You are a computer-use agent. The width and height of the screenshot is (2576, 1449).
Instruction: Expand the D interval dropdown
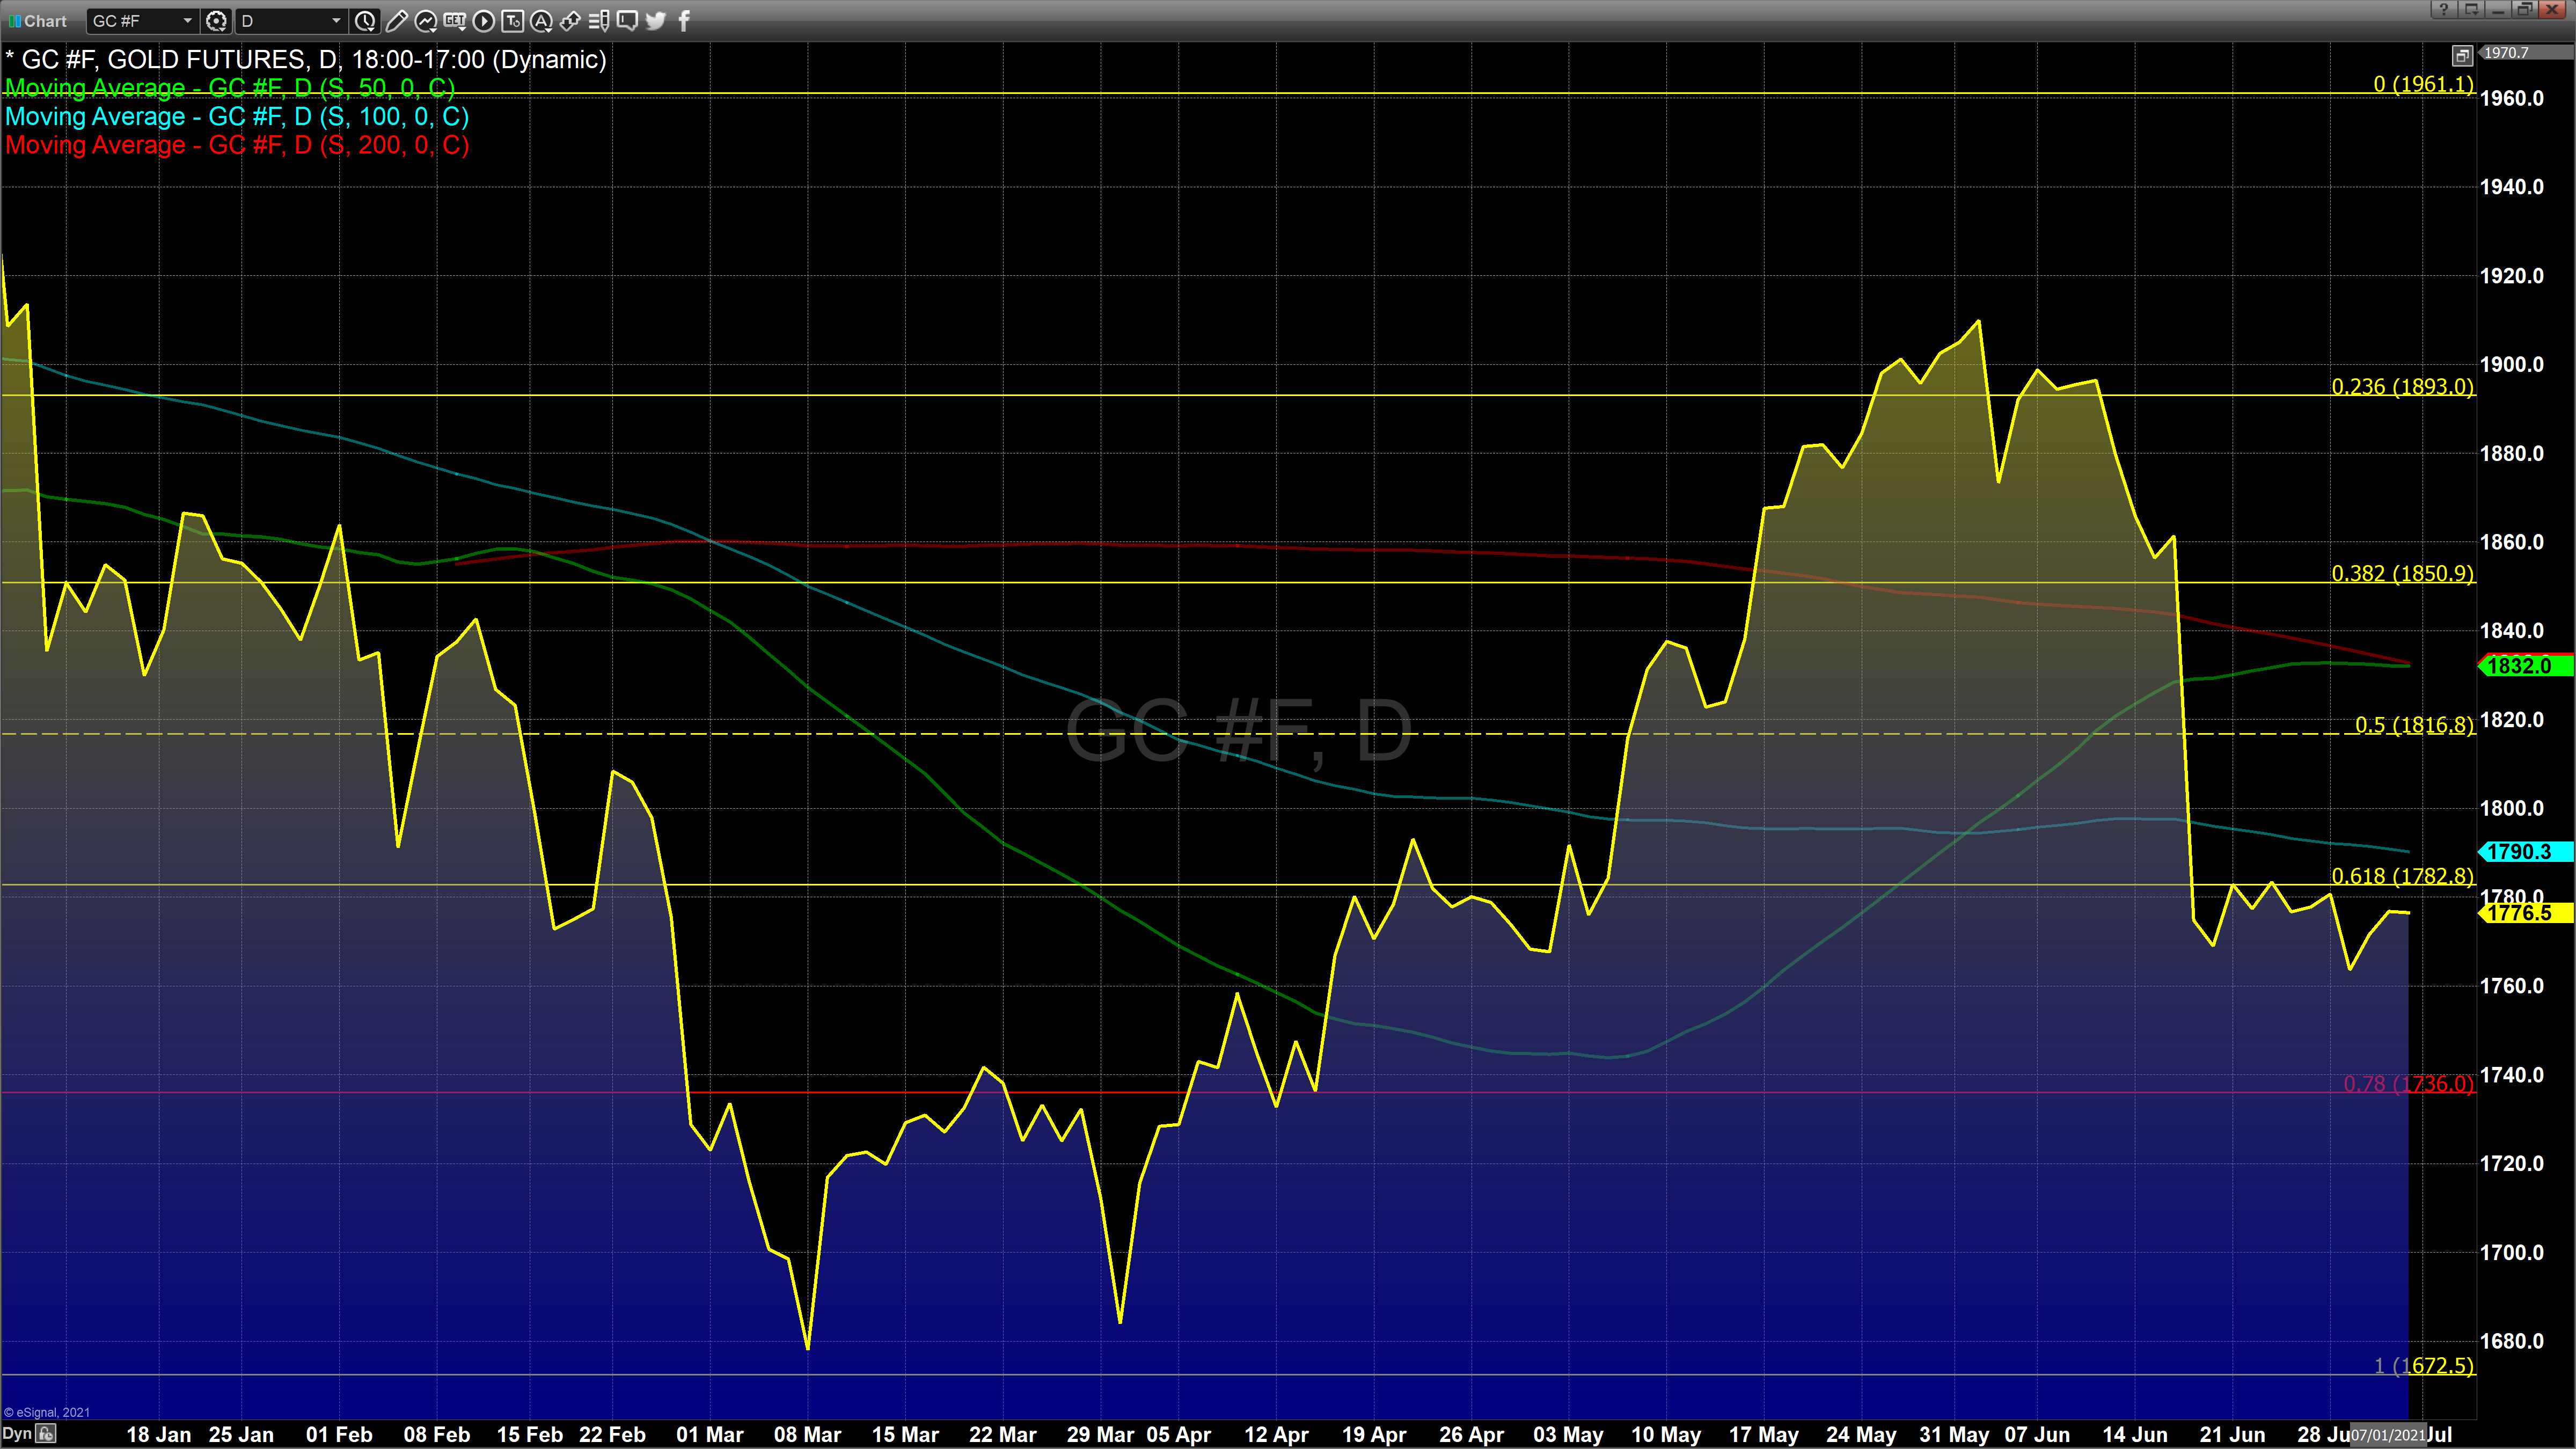tap(336, 21)
